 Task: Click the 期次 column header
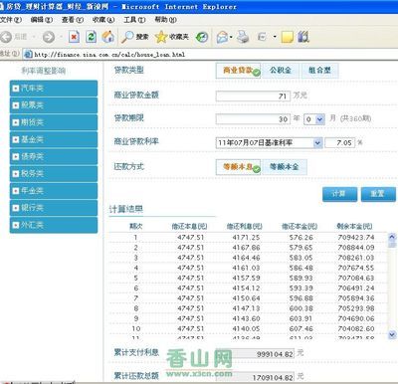pos(136,227)
